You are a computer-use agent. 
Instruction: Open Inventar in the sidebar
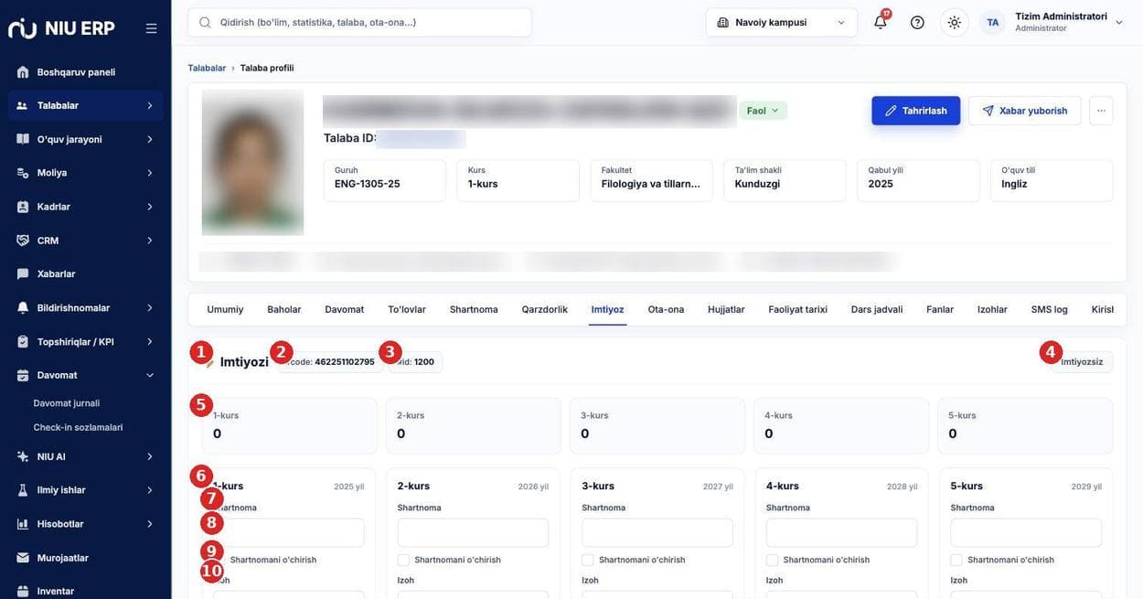[x=56, y=592]
